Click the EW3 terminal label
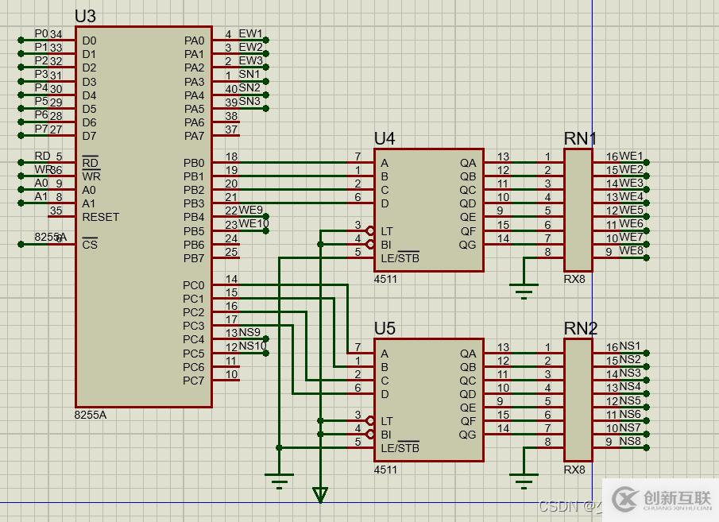The image size is (719, 522). 250,60
